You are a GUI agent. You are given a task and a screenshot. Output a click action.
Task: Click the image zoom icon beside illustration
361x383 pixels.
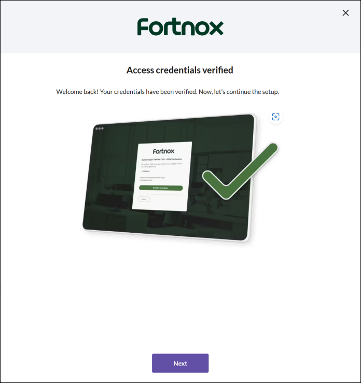tap(275, 117)
